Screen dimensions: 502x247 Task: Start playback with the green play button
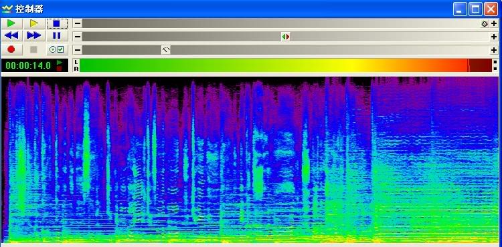point(11,23)
